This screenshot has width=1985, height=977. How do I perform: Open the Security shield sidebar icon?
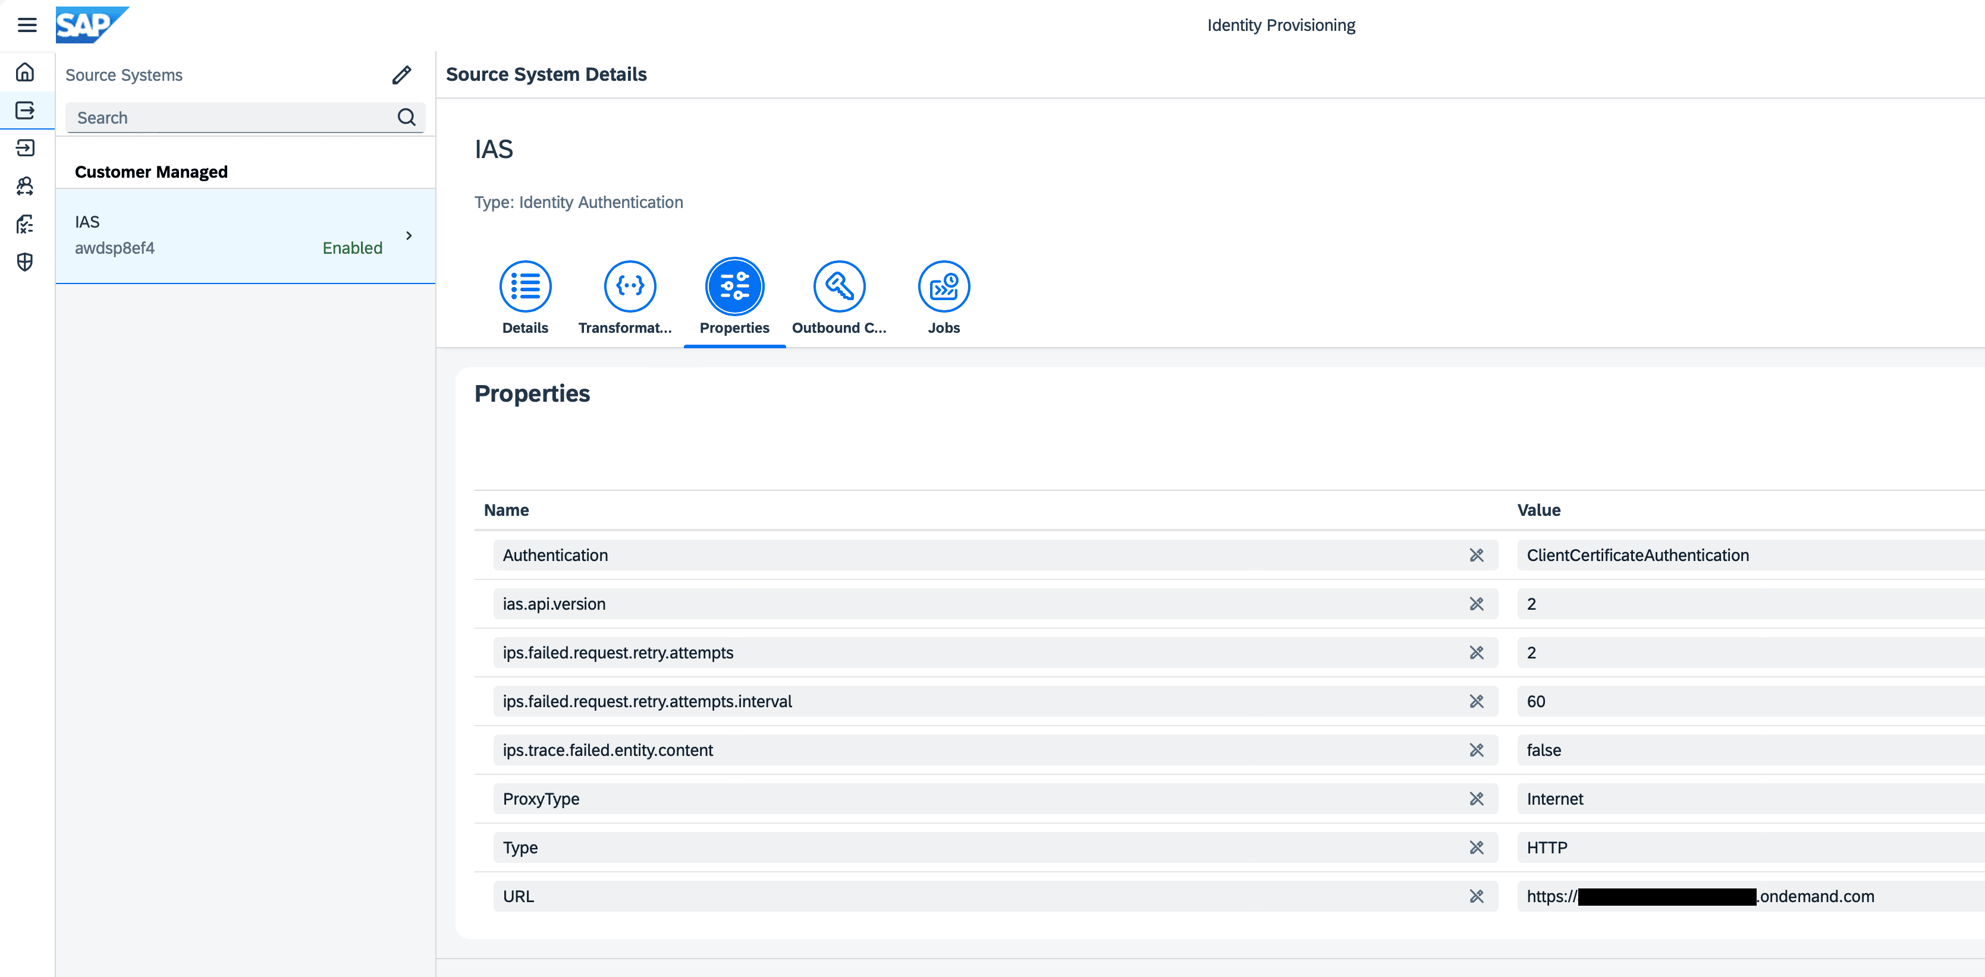[x=26, y=261]
